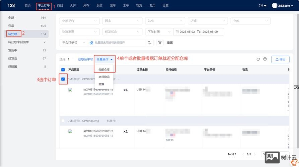Click the calendar icon in date range
This screenshot has width=299, height=167.
177,32
